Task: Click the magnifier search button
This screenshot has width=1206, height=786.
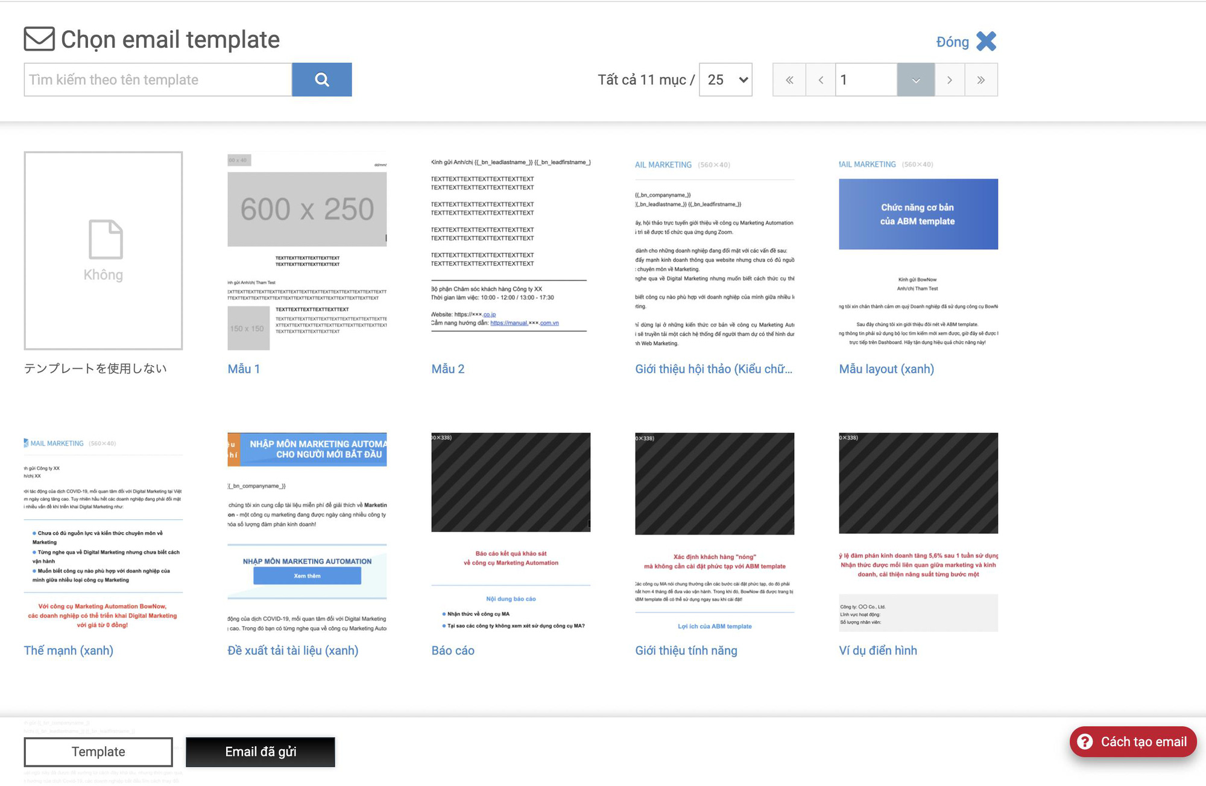Action: tap(322, 80)
